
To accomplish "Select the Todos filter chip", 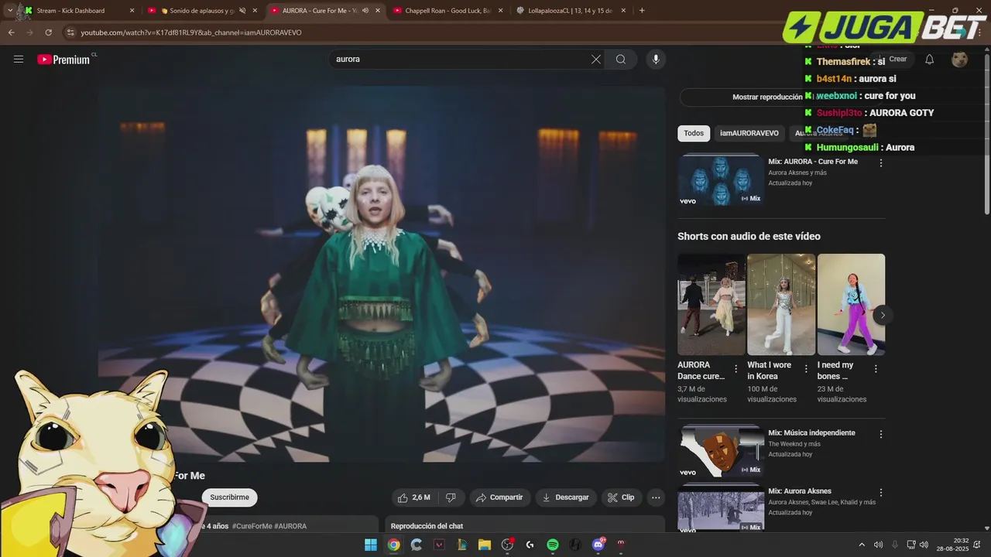I will point(694,133).
